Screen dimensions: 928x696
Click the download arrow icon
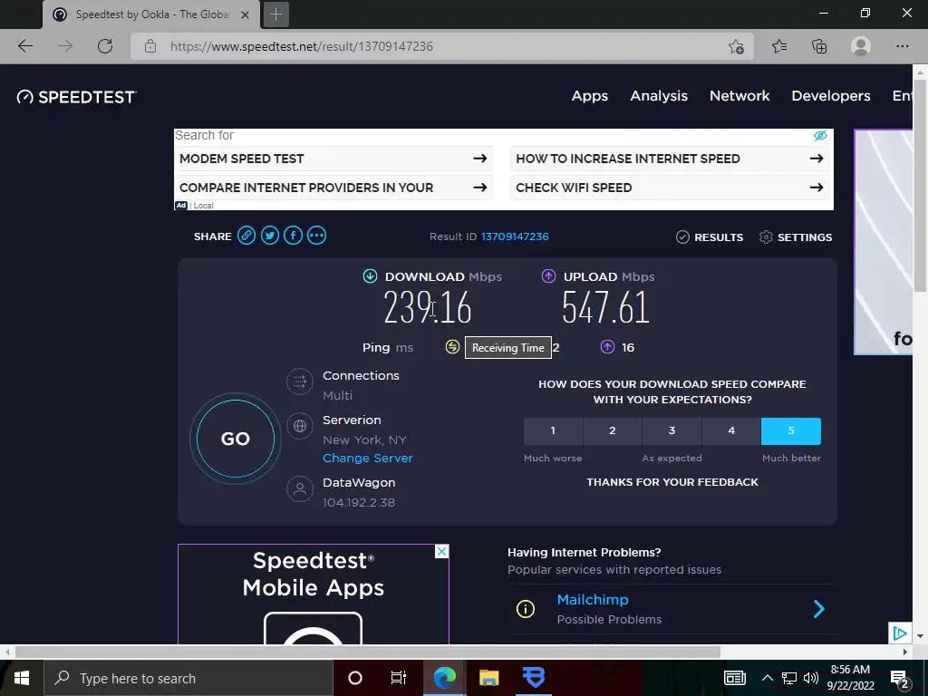coord(370,275)
